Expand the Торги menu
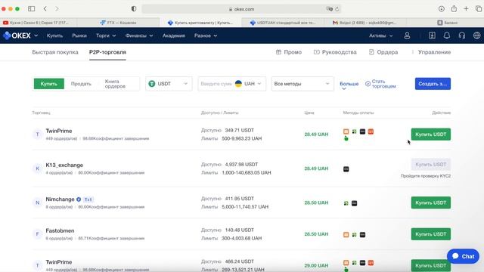The width and height of the screenshot is (484, 272). tap(106, 36)
